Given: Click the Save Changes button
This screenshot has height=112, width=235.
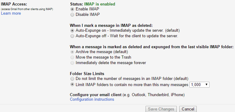Looking at the screenshot, I should [161, 109].
